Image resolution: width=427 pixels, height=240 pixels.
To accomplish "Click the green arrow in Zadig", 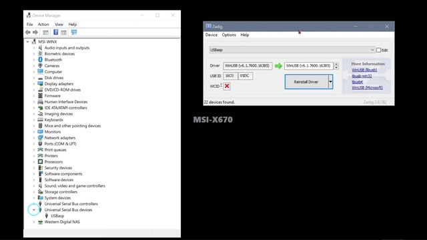I will tap(278, 66).
